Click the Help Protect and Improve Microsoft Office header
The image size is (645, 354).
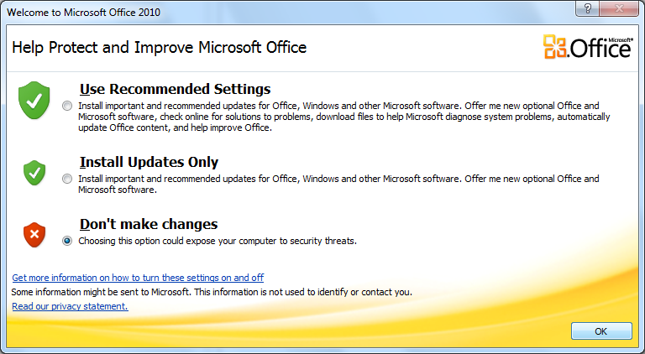click(x=160, y=47)
